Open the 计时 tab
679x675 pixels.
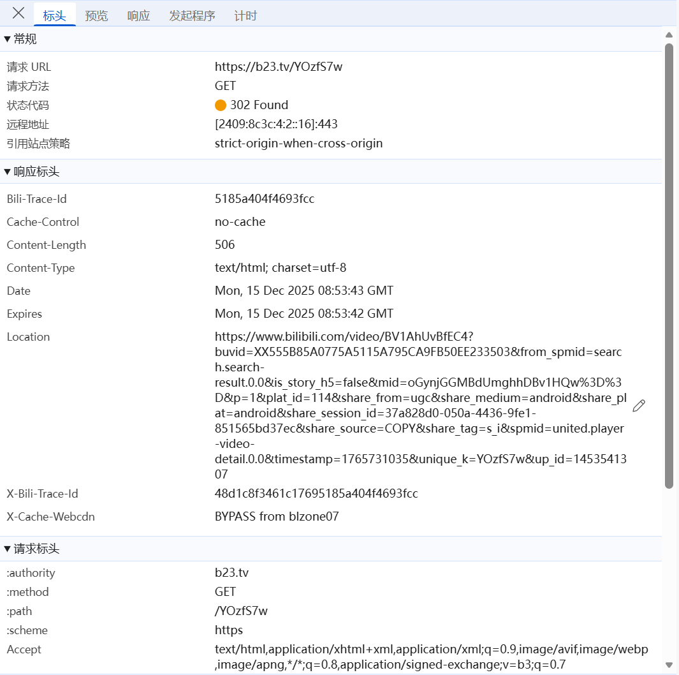(245, 15)
